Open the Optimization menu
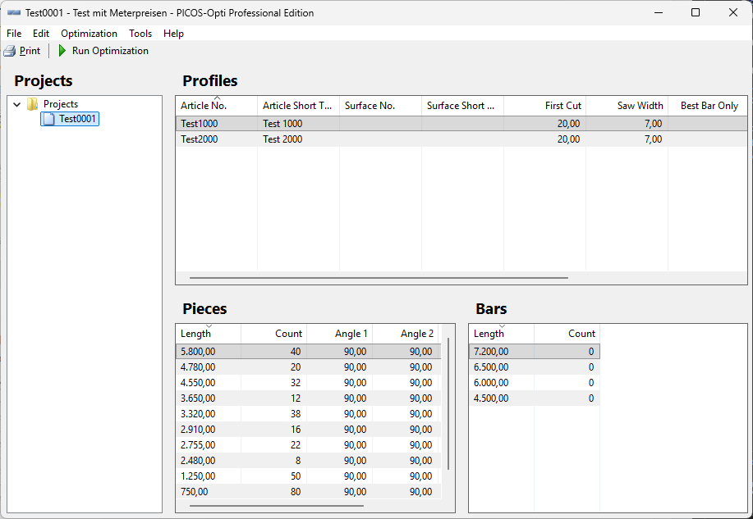Screen dimensions: 753x519 click(89, 33)
